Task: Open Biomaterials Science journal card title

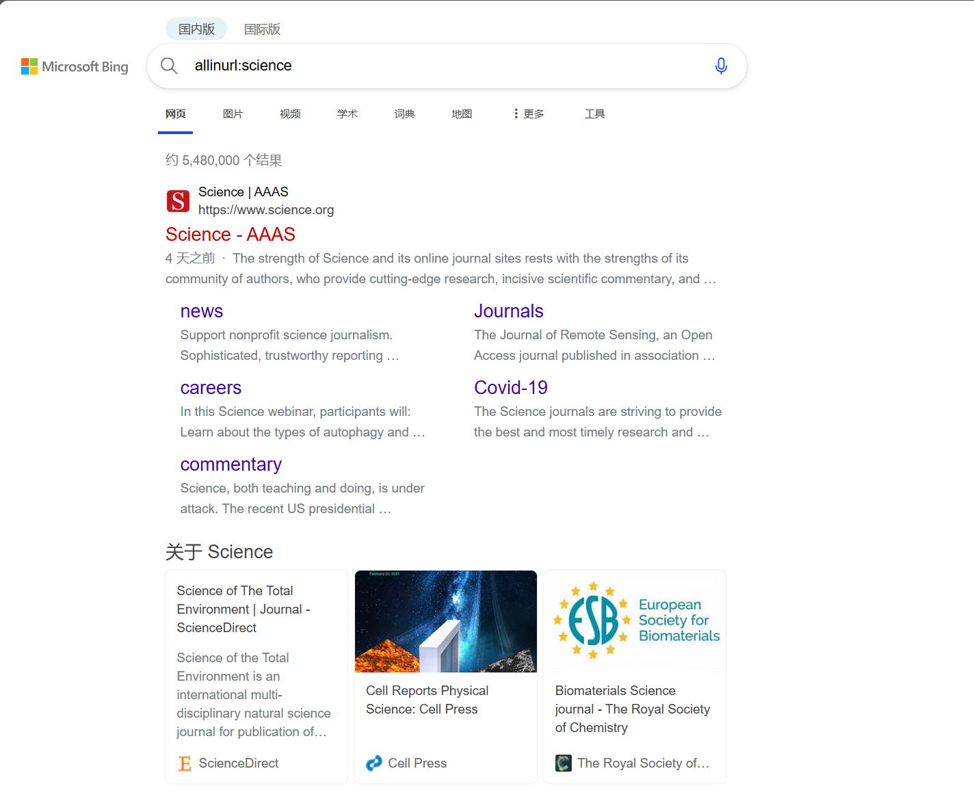Action: [633, 709]
